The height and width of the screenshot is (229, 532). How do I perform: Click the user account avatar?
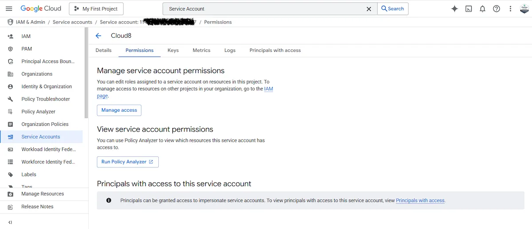pyautogui.click(x=524, y=8)
